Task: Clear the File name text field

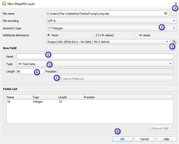Action: [x=166, y=13]
